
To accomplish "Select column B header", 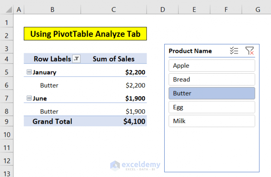I will (x=52, y=10).
